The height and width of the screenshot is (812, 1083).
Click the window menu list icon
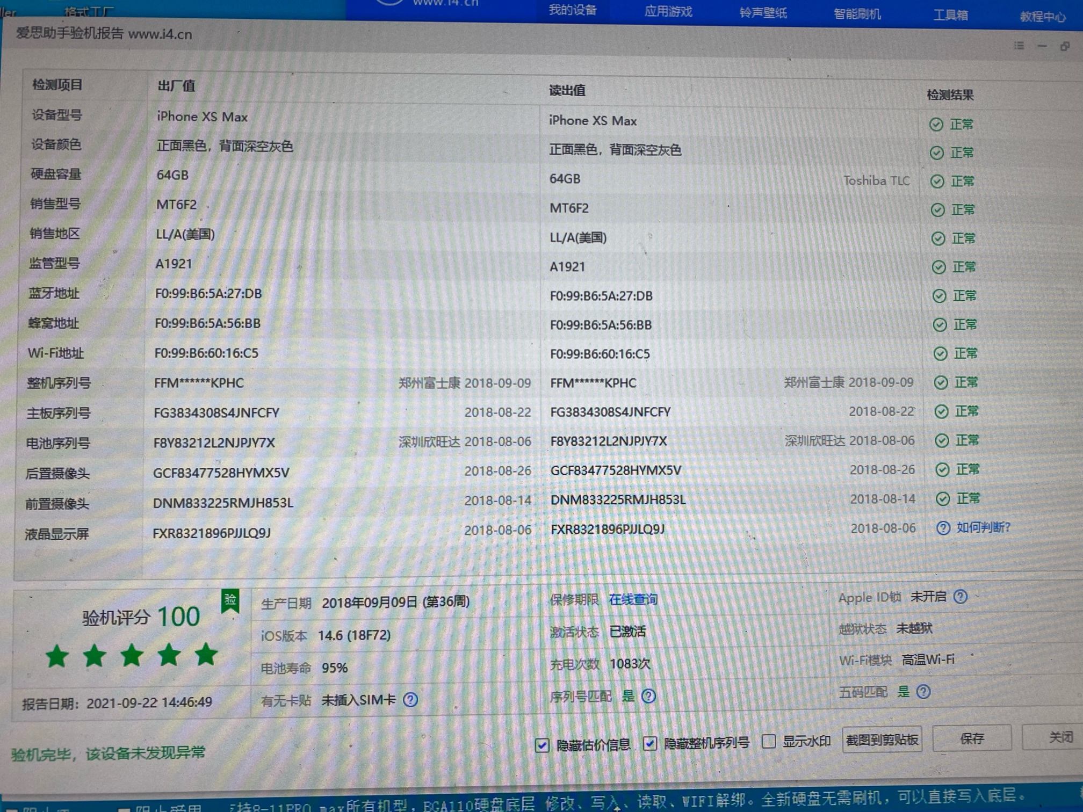[1019, 46]
